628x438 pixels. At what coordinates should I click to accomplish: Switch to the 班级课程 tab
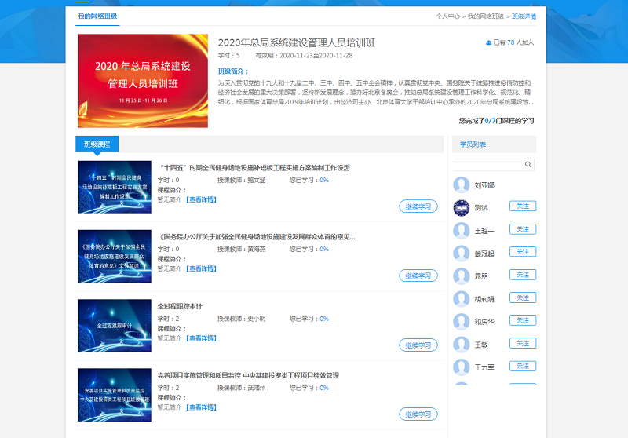tap(97, 144)
